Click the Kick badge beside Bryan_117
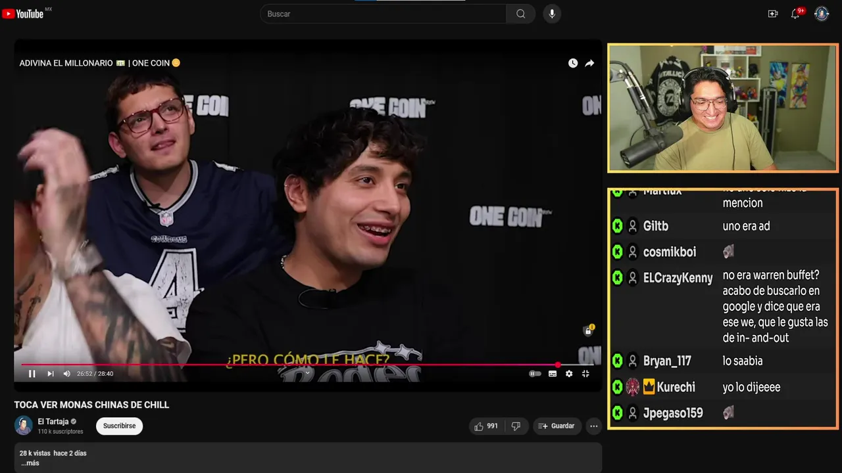The width and height of the screenshot is (842, 473). coord(617,361)
